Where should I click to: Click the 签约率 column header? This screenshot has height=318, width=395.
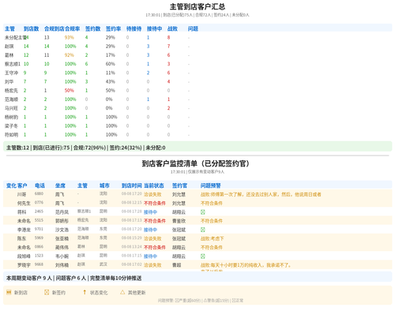tap(113, 28)
